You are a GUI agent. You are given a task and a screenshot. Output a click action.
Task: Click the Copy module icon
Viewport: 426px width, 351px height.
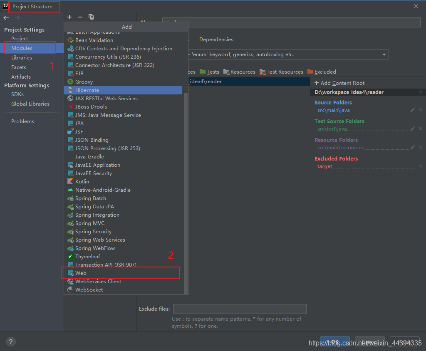(91, 17)
